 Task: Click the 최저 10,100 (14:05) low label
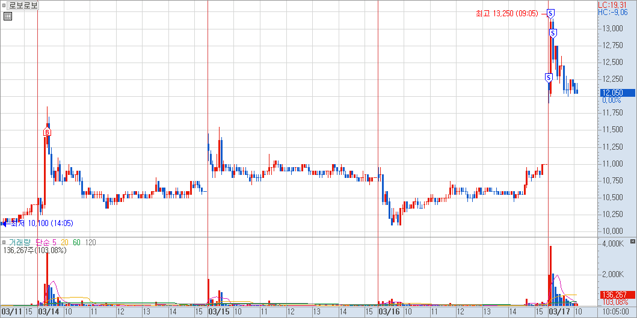click(x=42, y=223)
